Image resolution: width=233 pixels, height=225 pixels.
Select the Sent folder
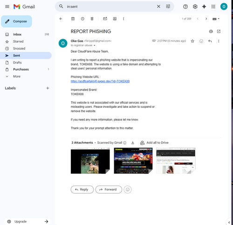(26, 56)
